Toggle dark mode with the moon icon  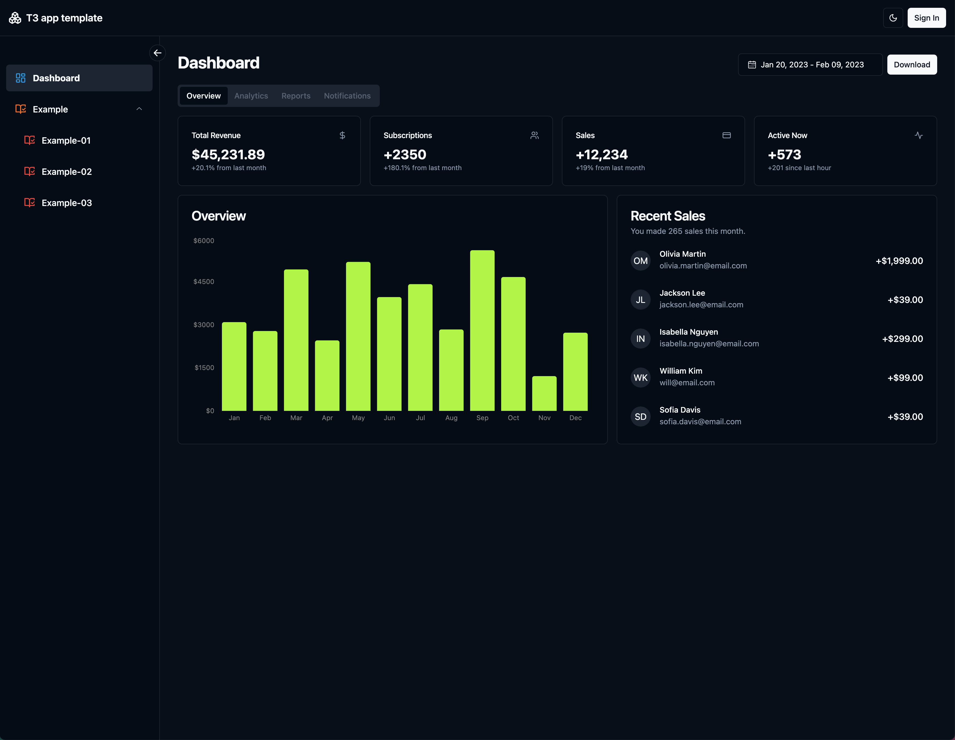coord(893,18)
